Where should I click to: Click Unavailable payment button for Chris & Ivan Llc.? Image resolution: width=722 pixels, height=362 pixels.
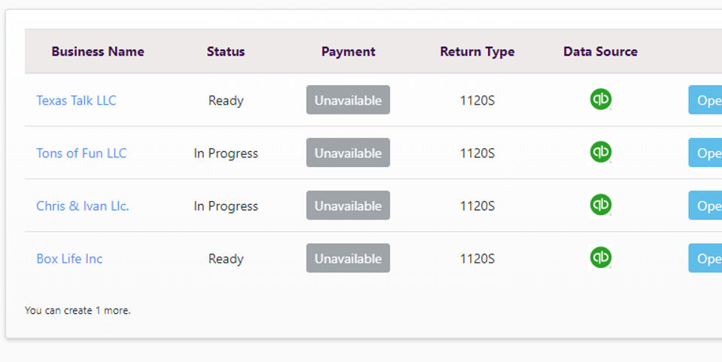pos(348,205)
